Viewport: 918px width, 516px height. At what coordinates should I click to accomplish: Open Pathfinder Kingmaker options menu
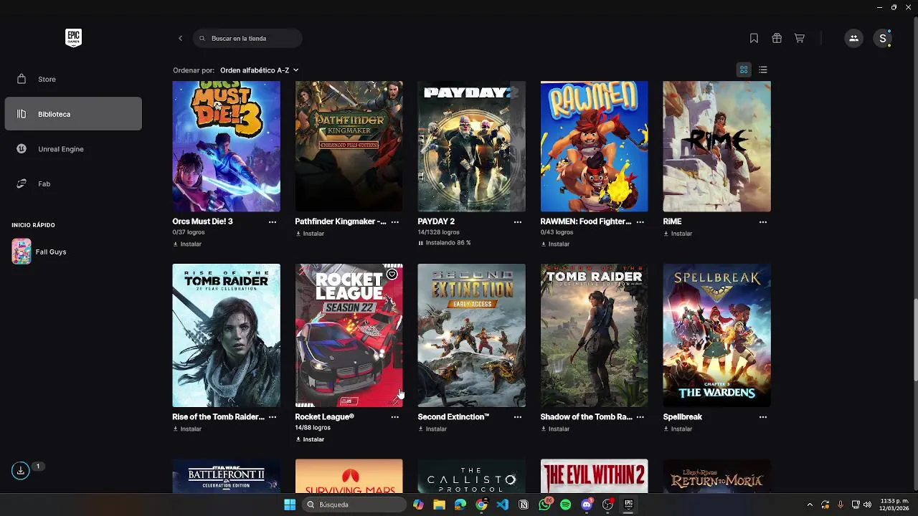click(395, 222)
